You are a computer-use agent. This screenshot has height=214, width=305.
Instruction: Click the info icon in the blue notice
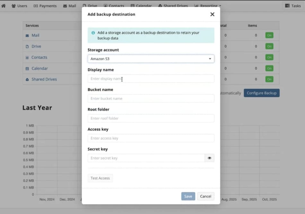pos(93,33)
